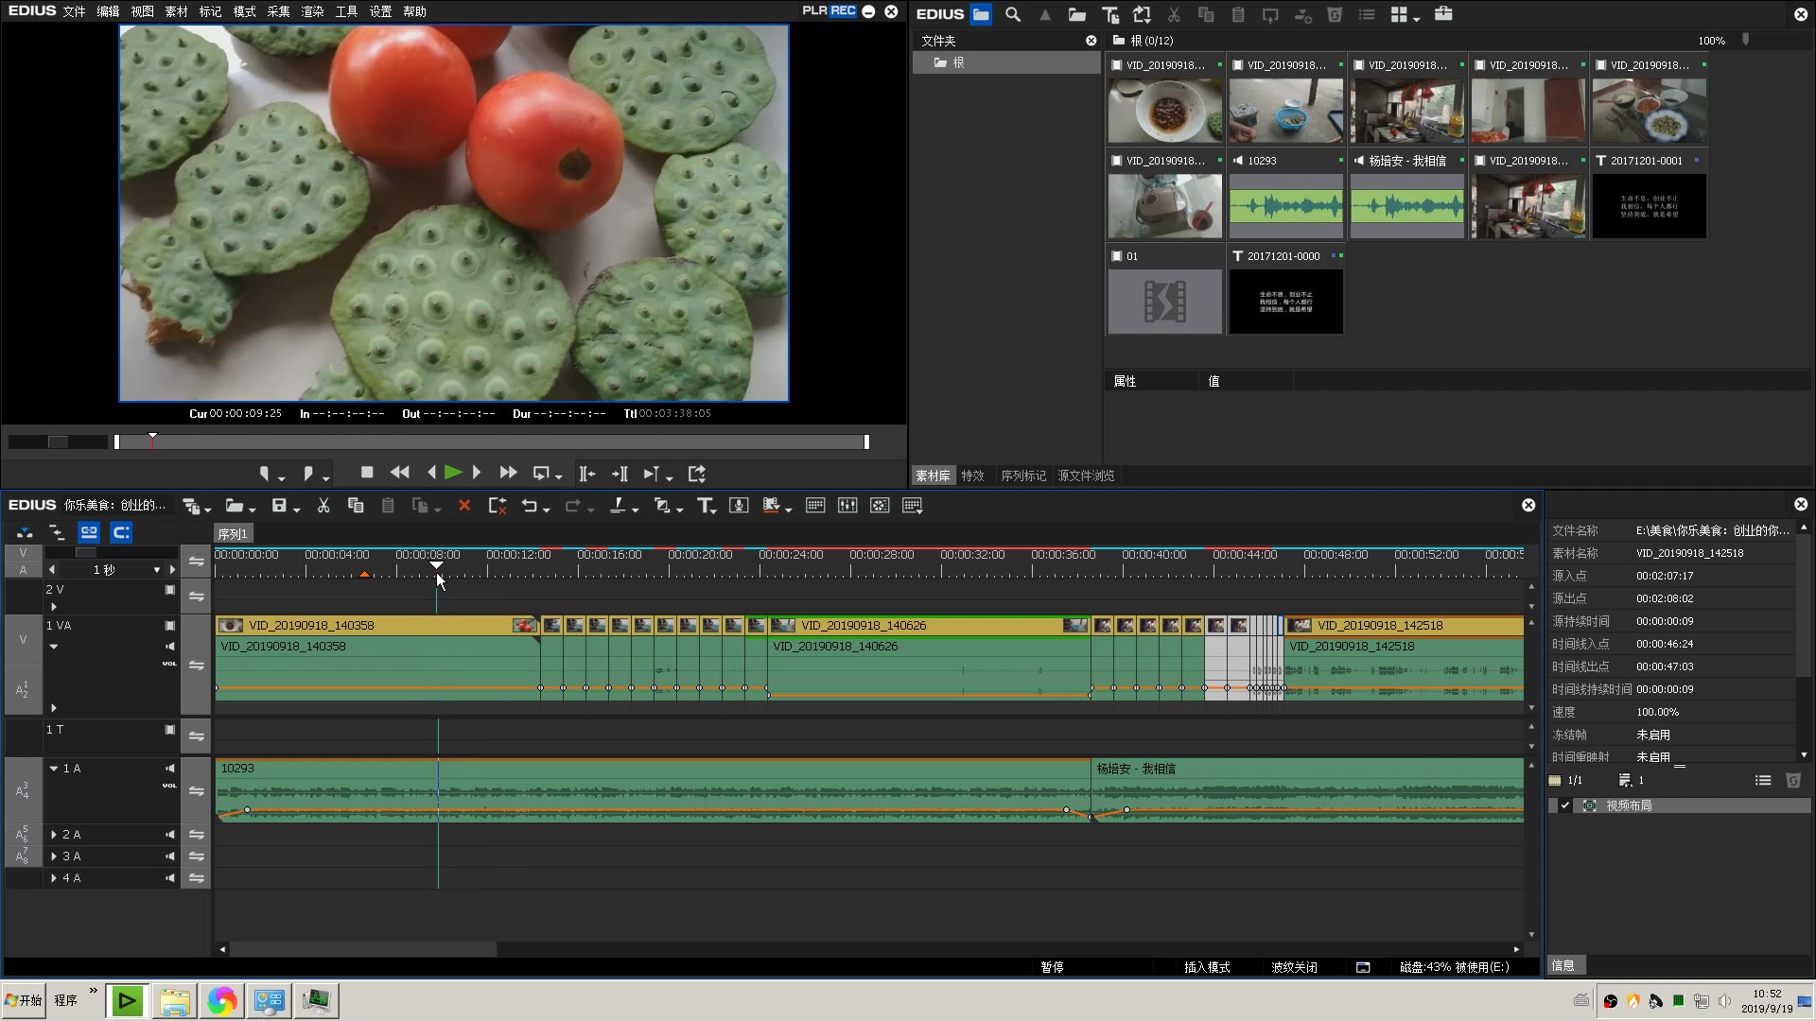Click the Copy icon in timeline toolbar
The image size is (1816, 1021).
[356, 506]
